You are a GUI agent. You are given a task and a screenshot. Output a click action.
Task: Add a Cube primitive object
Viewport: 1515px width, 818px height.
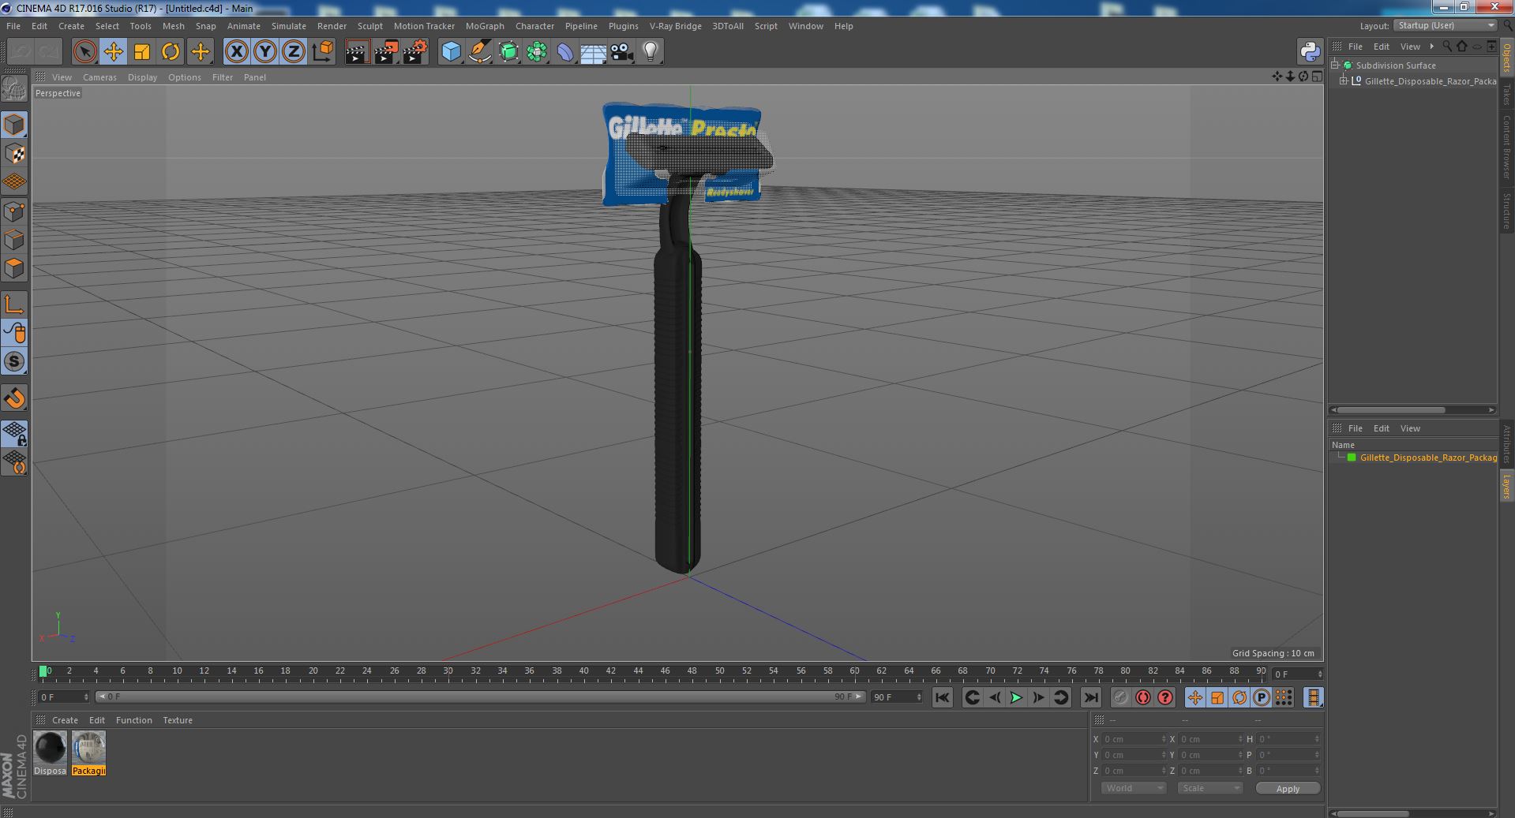coord(451,52)
